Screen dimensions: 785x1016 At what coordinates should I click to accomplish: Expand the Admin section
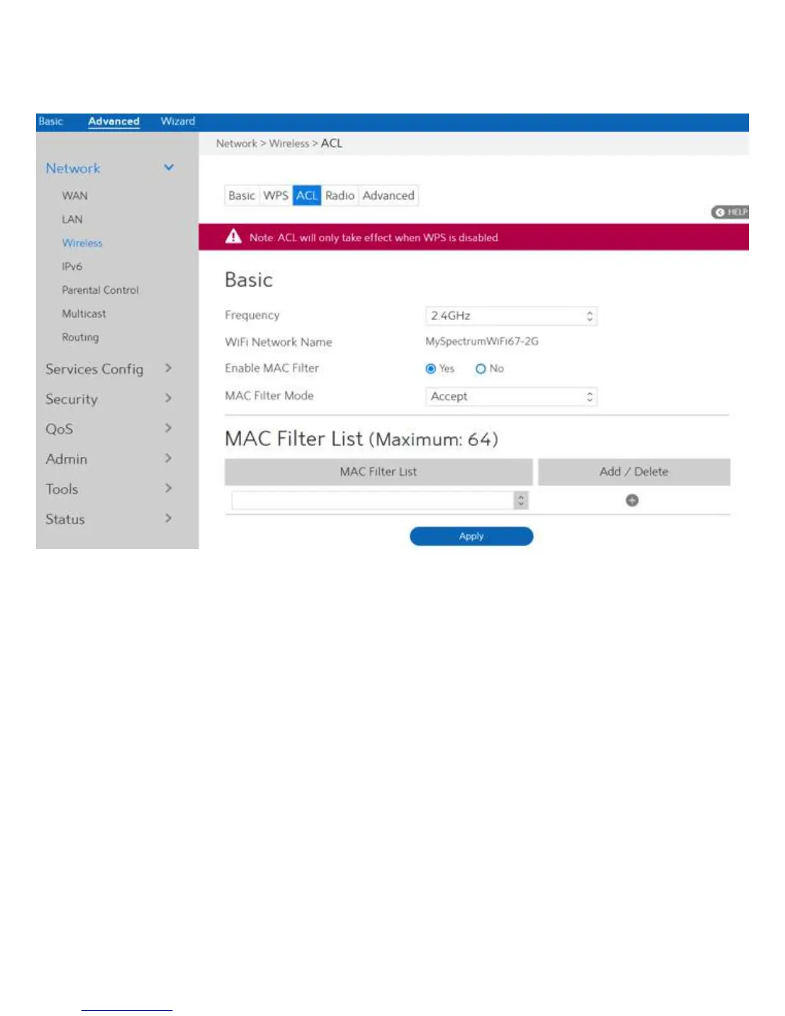click(x=168, y=458)
